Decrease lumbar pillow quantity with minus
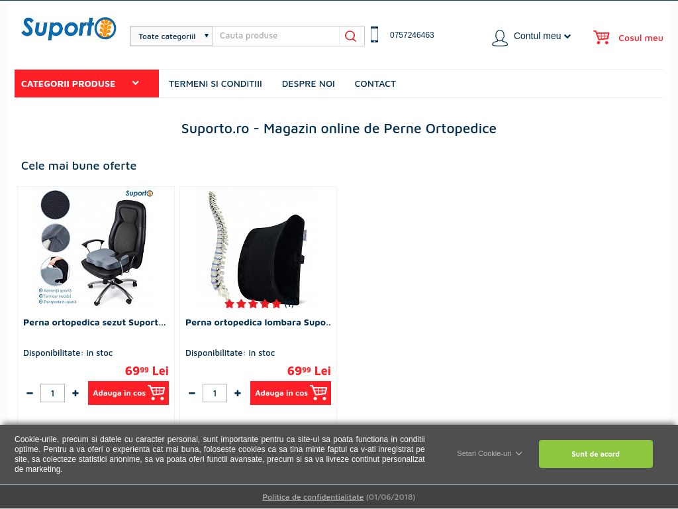Screen dimensions: 678x509 192,393
